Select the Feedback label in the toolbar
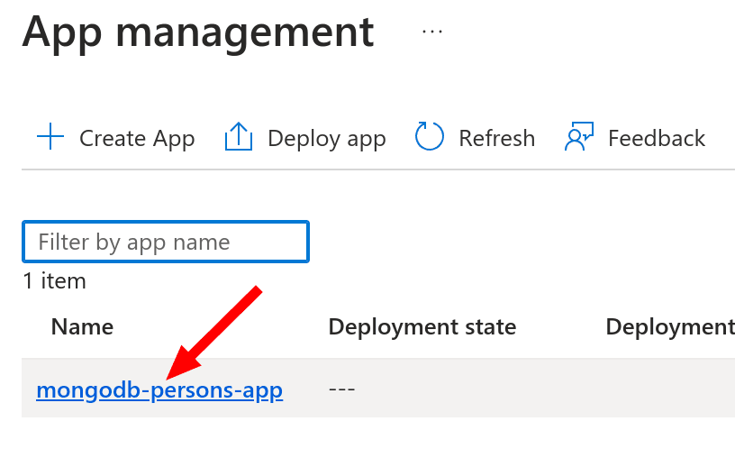This screenshot has width=735, height=467. click(x=656, y=138)
